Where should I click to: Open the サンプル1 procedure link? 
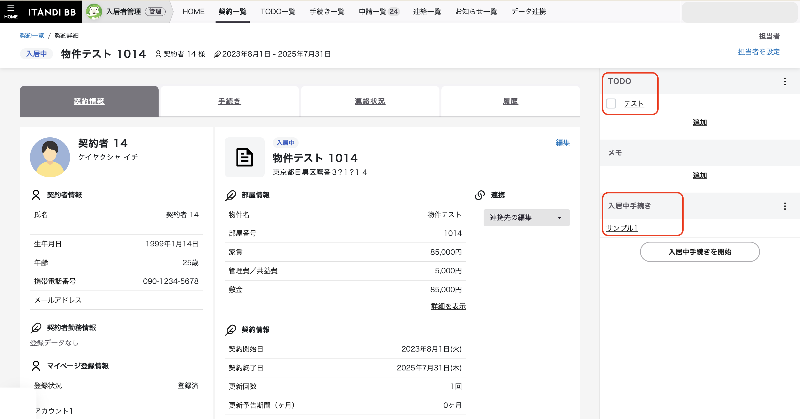click(622, 228)
